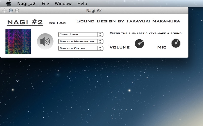Open the Apple menu

(9, 3)
